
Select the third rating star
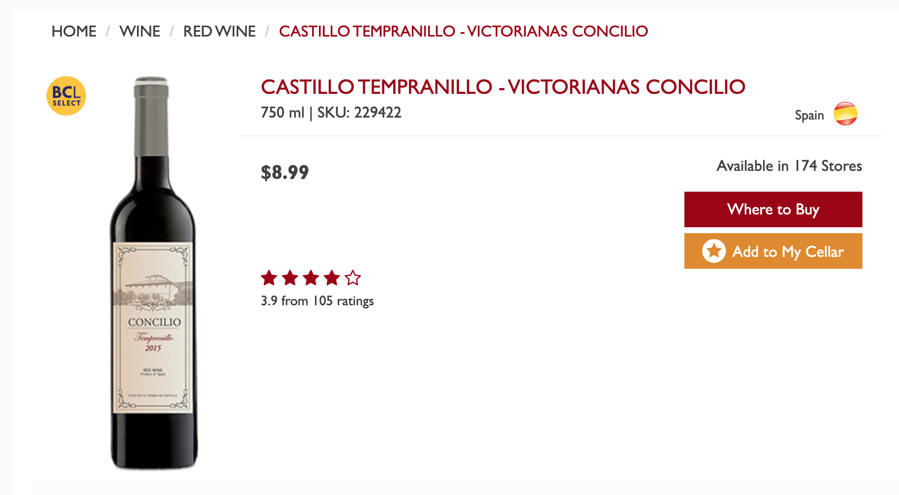click(x=310, y=278)
